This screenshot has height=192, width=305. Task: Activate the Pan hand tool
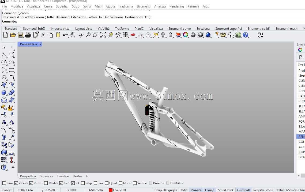73,35
